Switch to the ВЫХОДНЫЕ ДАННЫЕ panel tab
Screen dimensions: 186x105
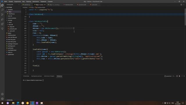(x=36, y=76)
